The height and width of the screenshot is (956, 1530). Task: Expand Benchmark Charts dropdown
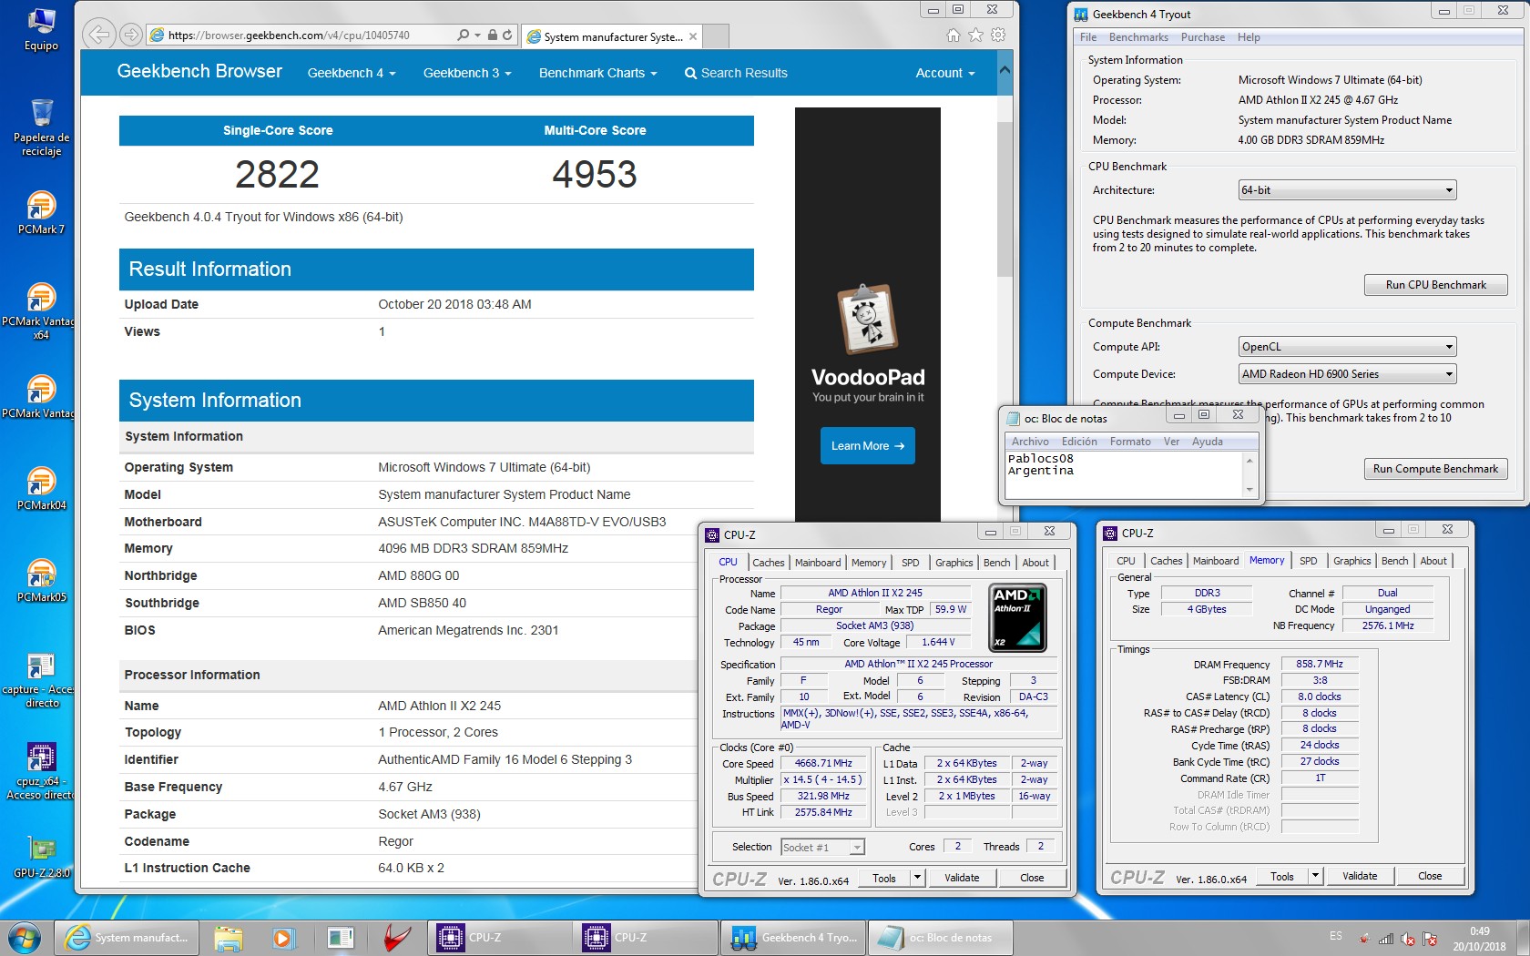[597, 73]
